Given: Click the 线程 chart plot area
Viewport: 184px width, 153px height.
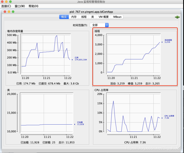Looking at the screenshot, I should coord(134,54).
